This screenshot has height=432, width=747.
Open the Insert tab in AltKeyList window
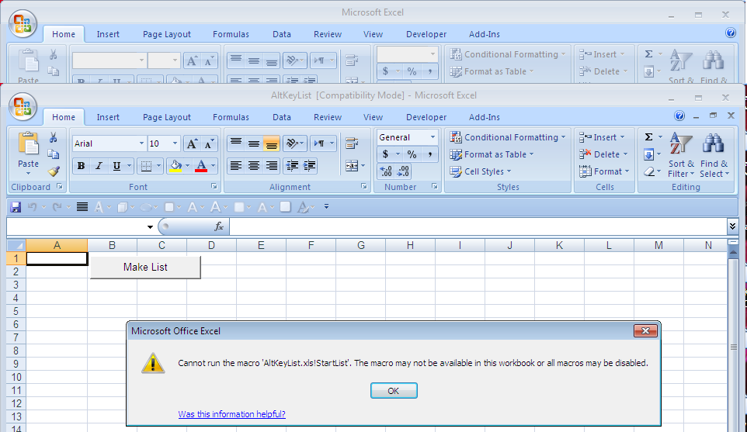[108, 117]
